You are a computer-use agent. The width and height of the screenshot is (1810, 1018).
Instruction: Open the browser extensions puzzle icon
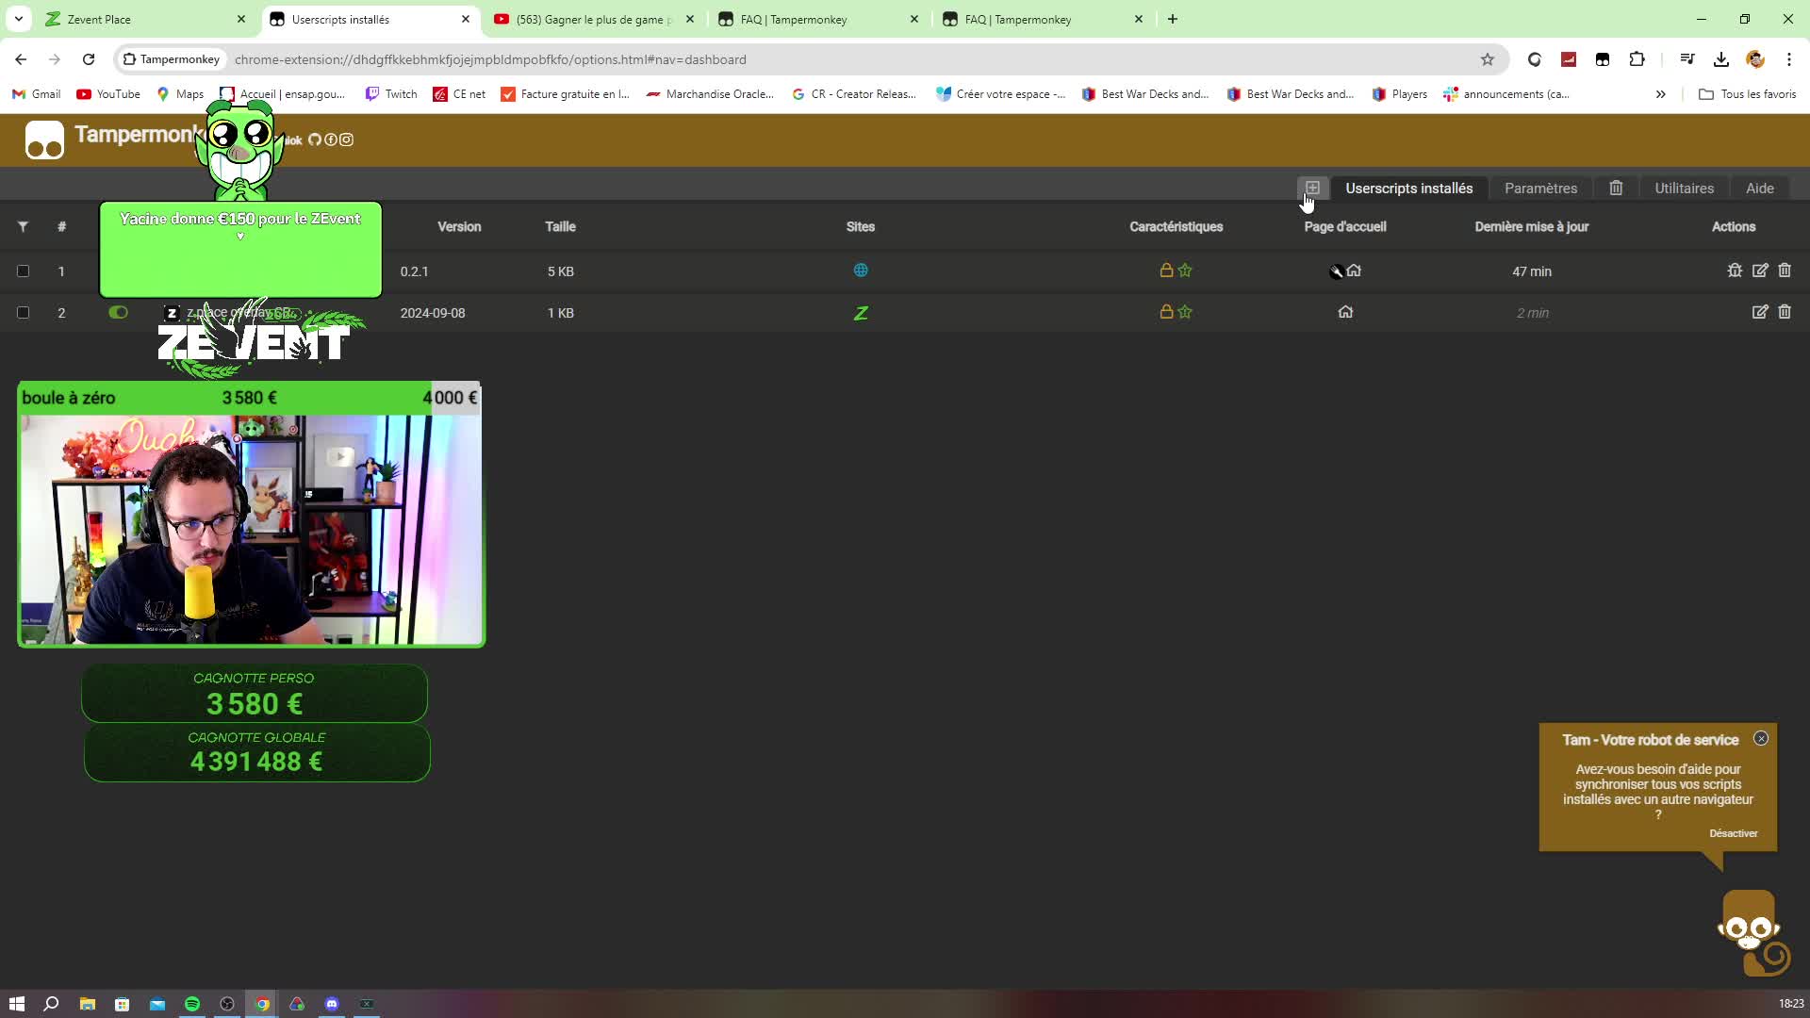(x=1637, y=59)
